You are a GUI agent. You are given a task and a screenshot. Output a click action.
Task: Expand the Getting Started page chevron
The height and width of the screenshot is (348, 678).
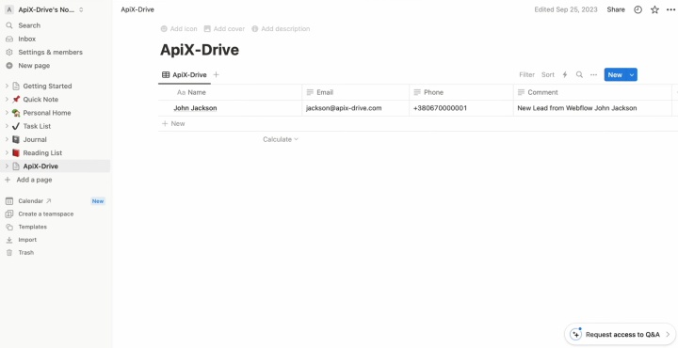click(x=7, y=86)
